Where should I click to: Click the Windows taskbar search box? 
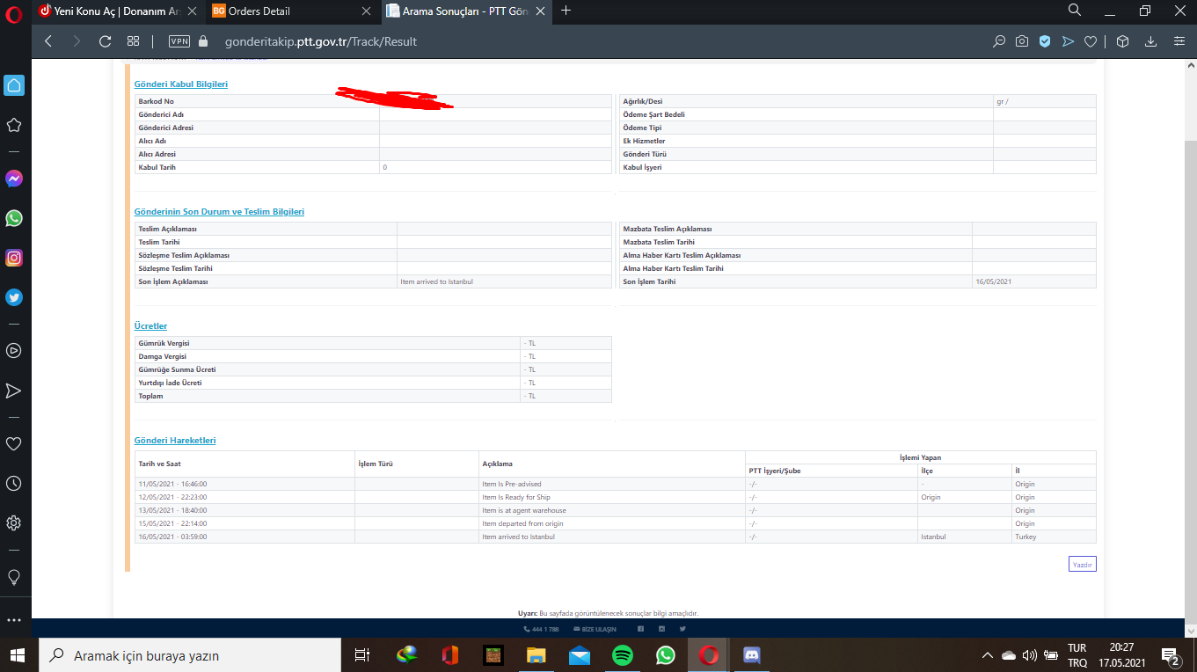(x=190, y=655)
